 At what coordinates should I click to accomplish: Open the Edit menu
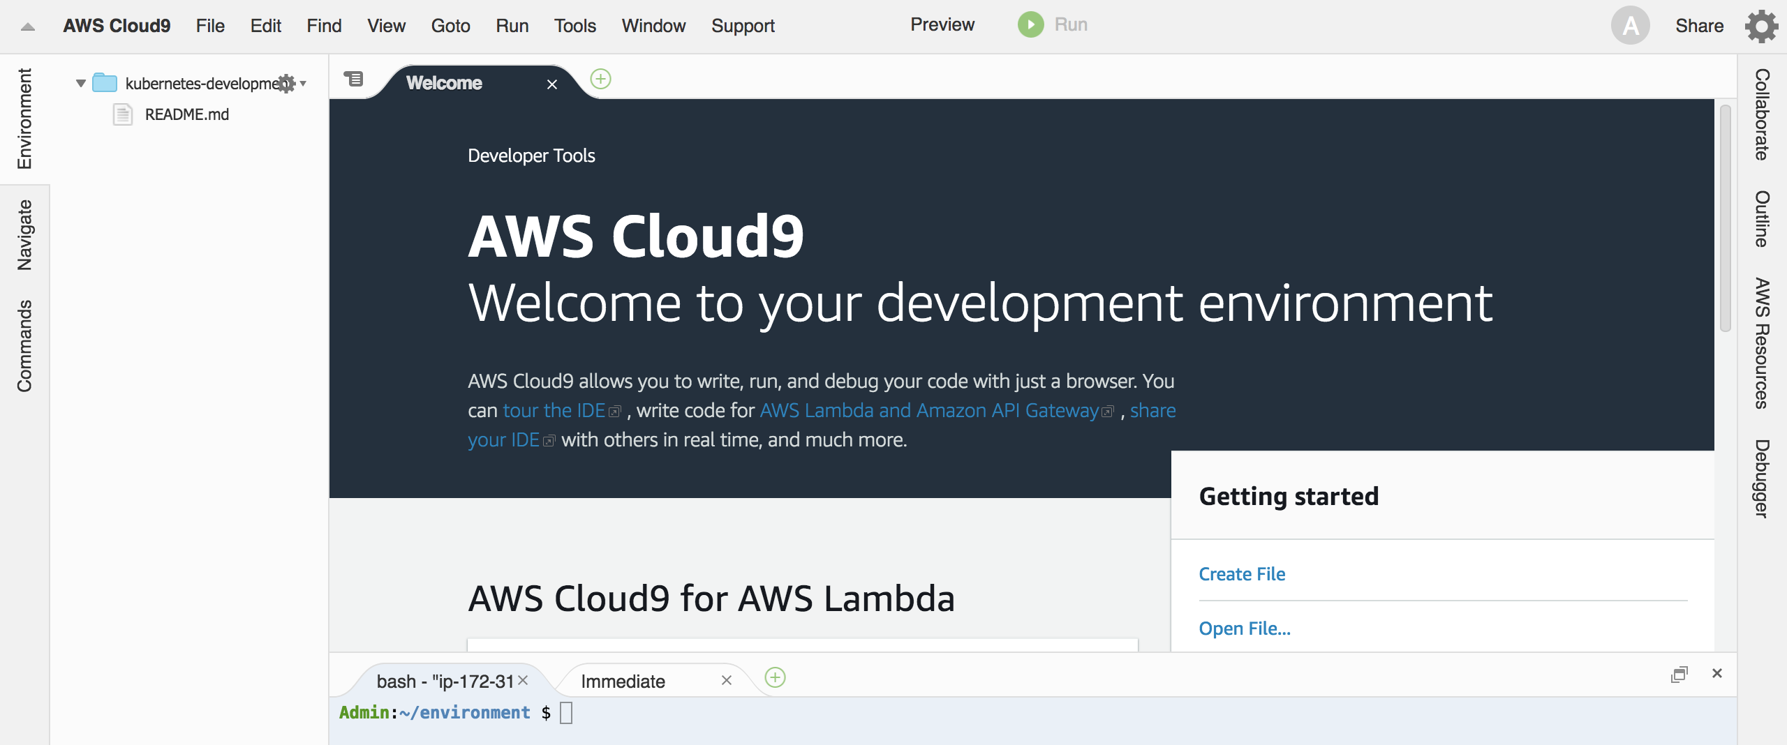[x=266, y=26]
